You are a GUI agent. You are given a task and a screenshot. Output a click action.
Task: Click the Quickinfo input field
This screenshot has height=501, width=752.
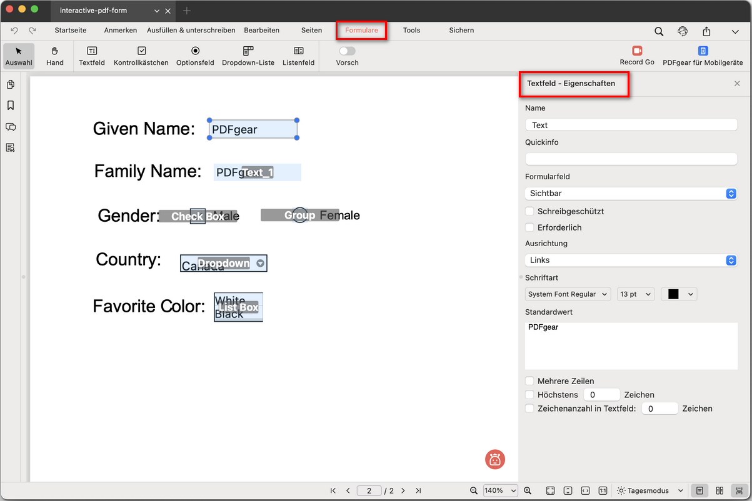[x=631, y=159]
